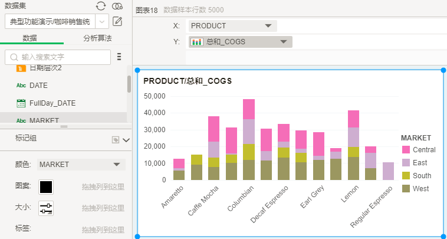Select the 图表18 tab label

point(146,11)
